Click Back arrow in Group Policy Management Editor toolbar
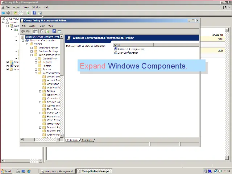The image size is (232, 174). click(23, 31)
